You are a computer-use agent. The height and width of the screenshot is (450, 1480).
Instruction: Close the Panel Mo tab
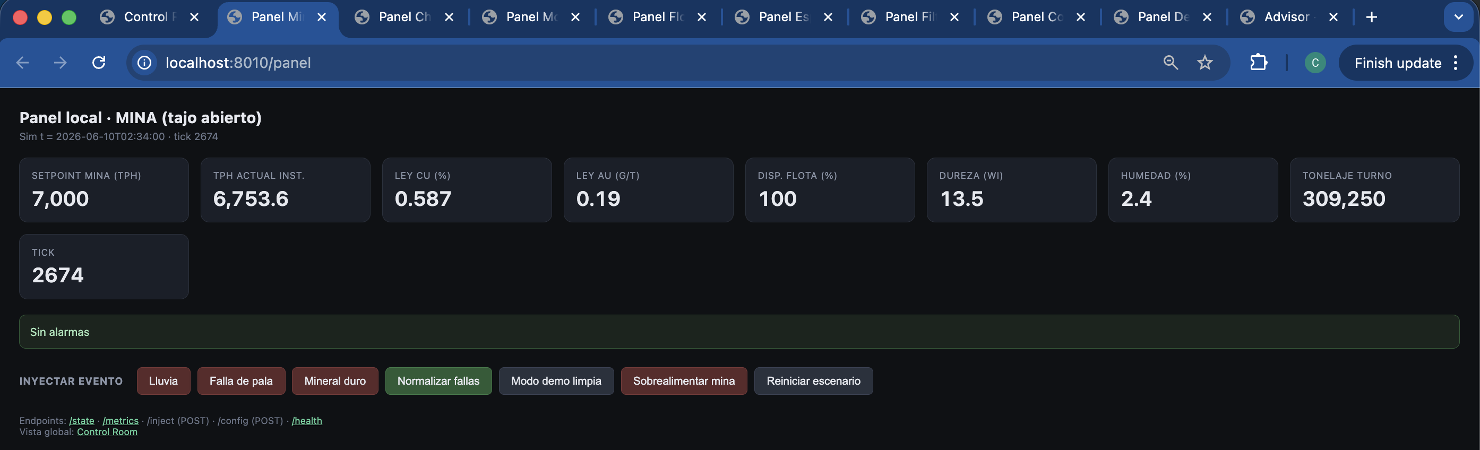pos(575,17)
